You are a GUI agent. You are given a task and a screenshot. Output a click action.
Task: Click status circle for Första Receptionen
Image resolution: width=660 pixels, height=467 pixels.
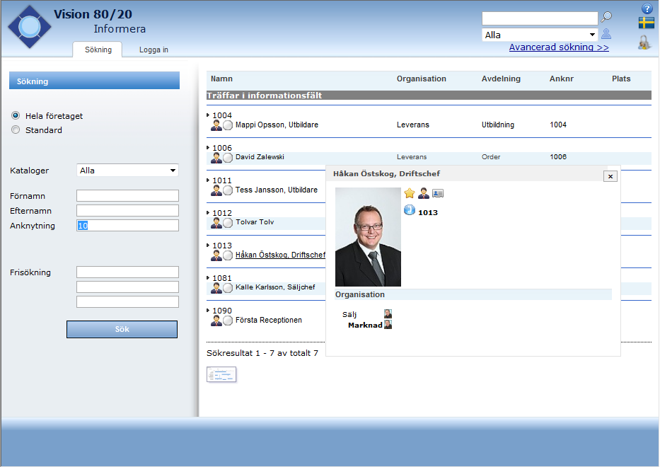[x=228, y=321]
